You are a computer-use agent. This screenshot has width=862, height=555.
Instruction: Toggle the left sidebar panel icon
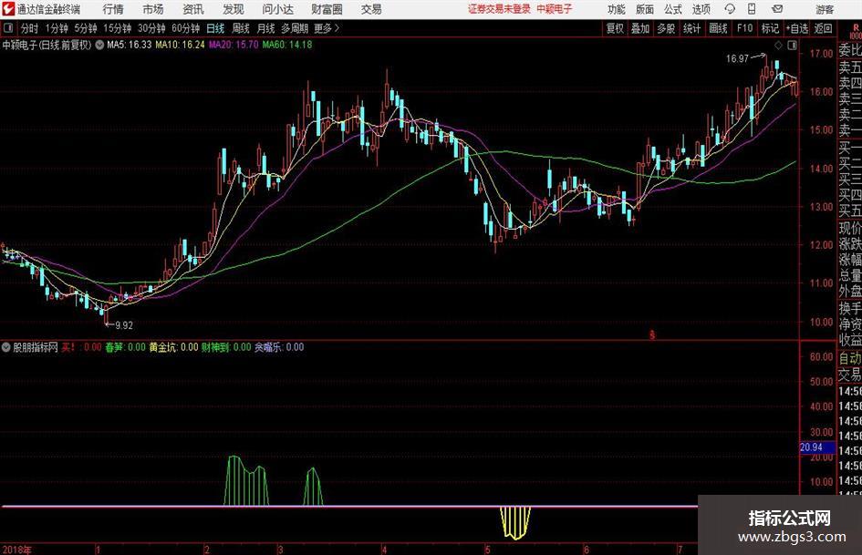tap(7, 28)
